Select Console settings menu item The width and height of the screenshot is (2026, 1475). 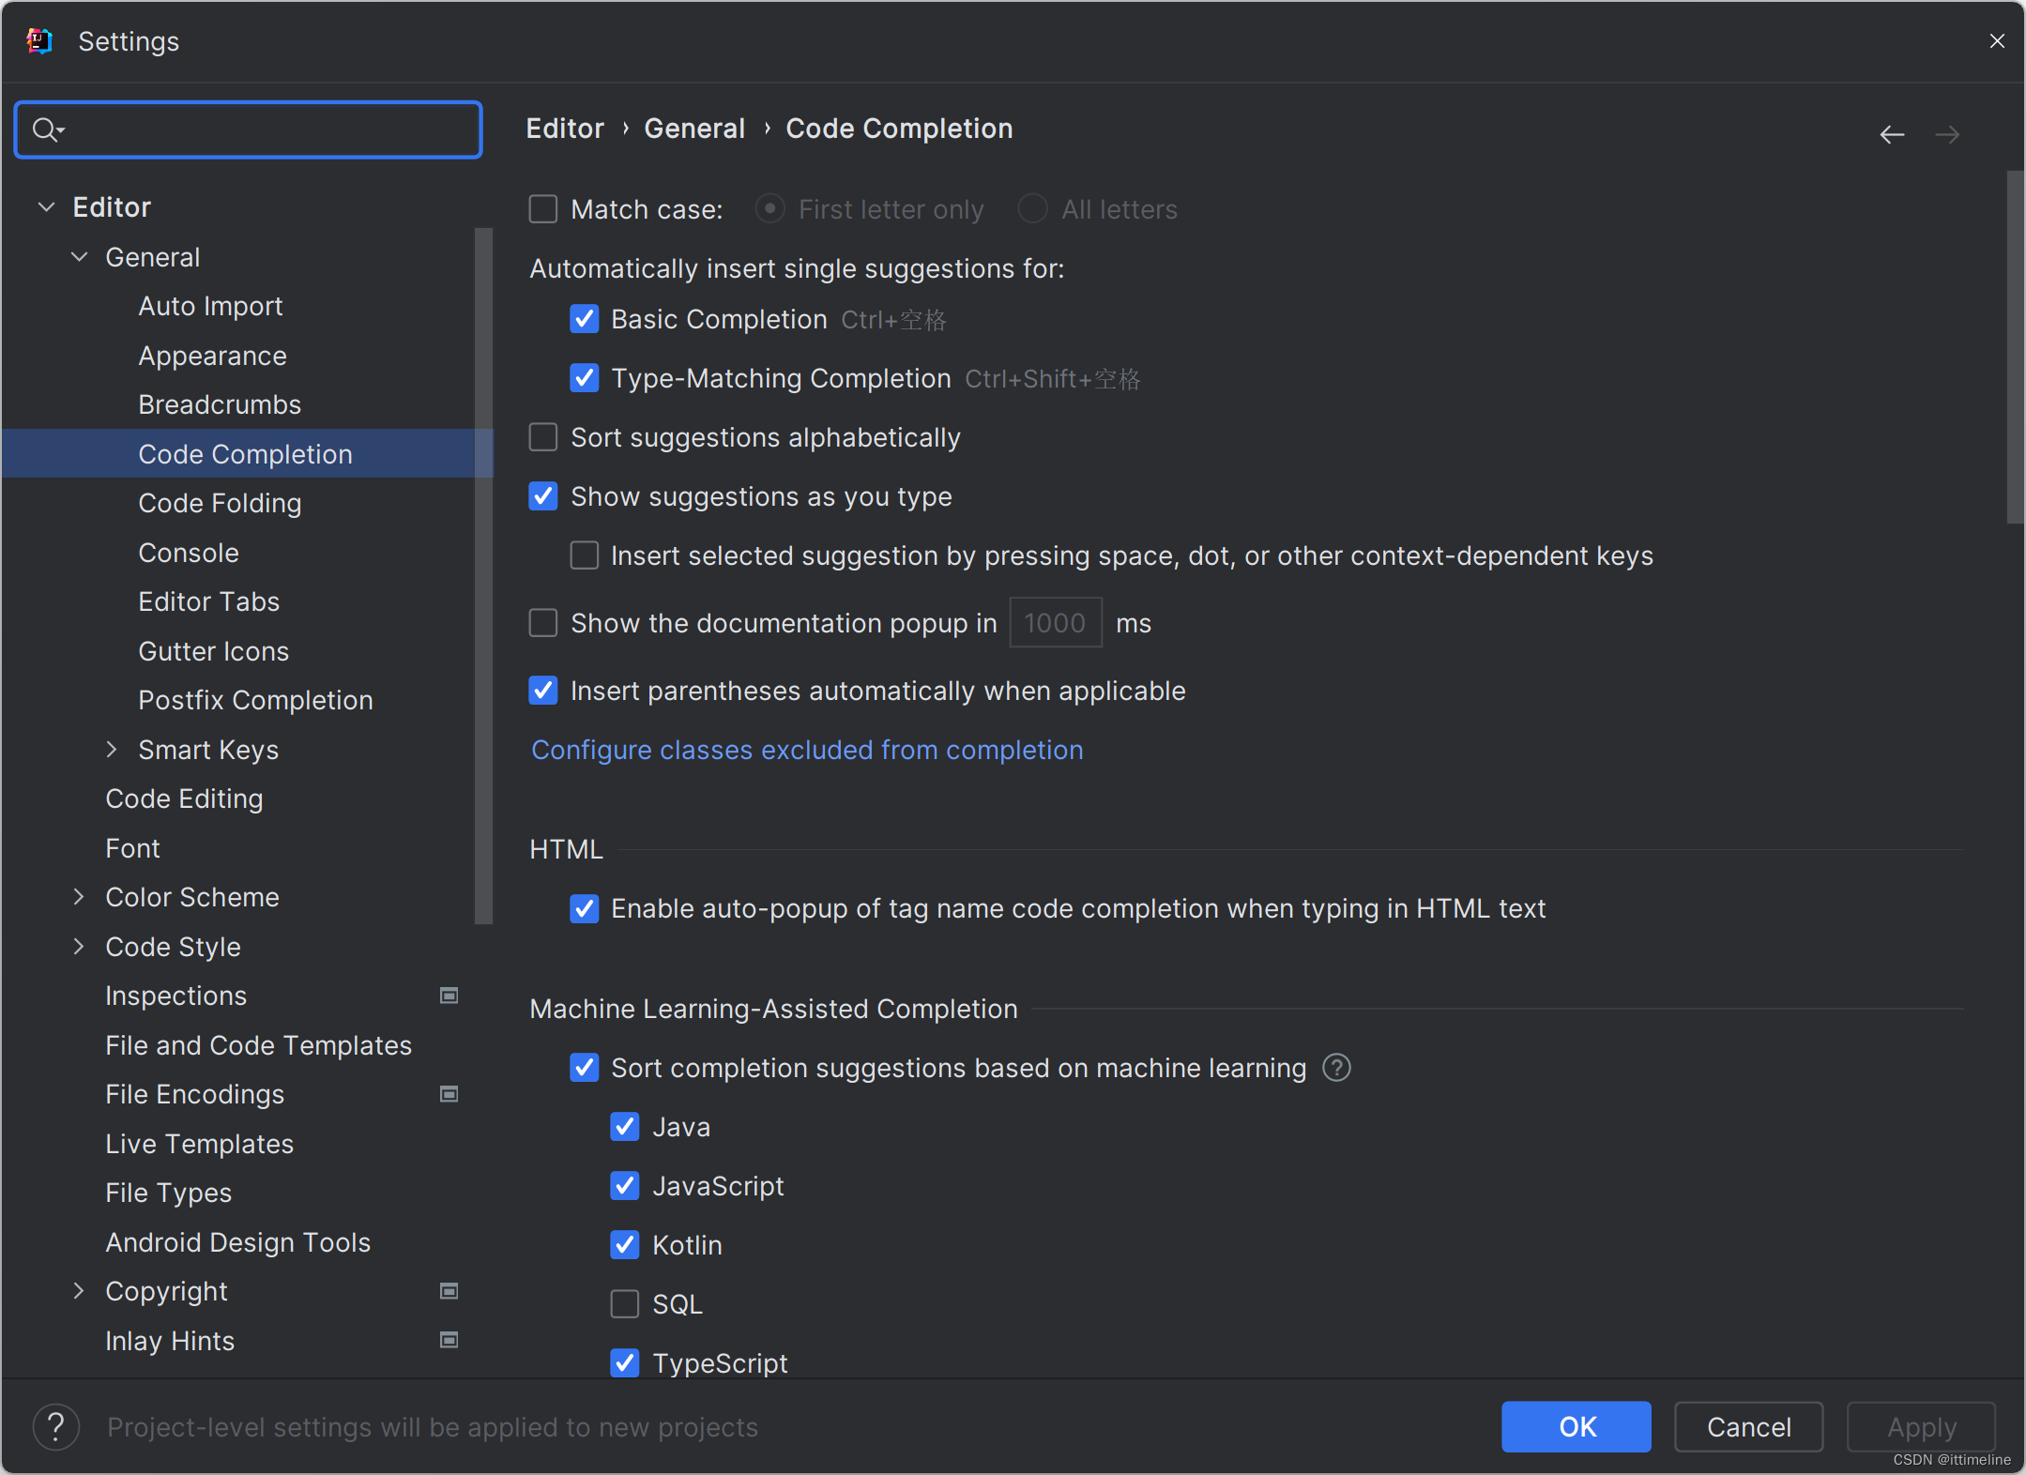(x=187, y=552)
